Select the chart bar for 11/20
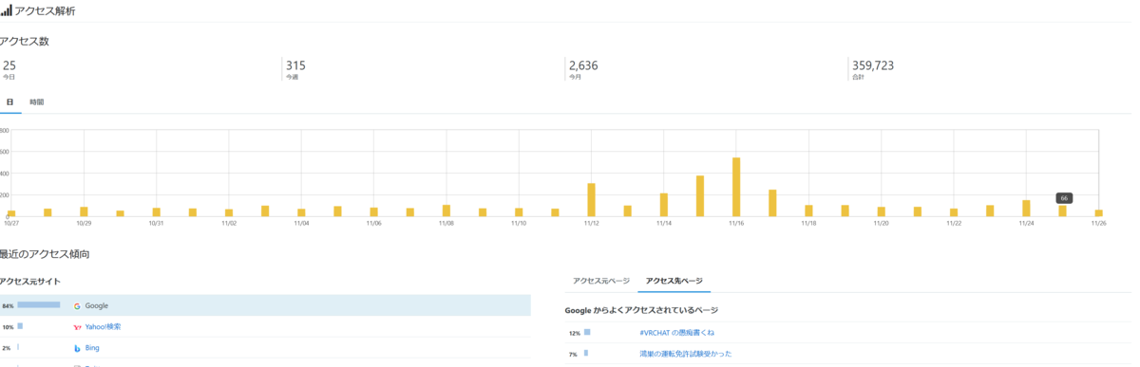The width and height of the screenshot is (1140, 367). pos(881,211)
